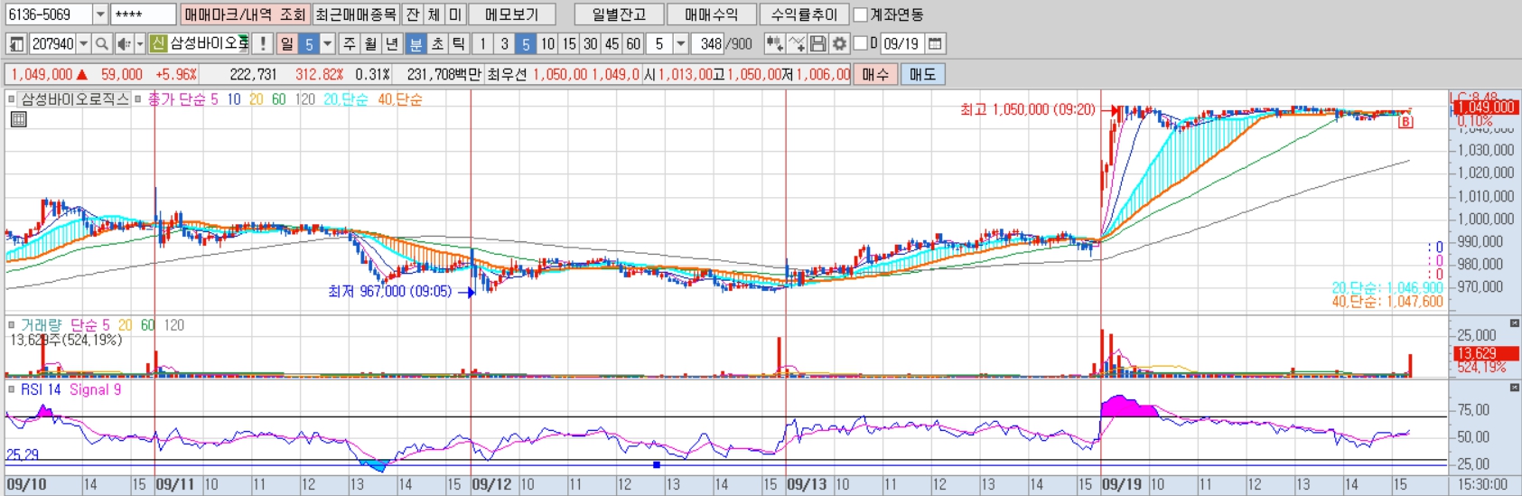Click the blue 매도 sell button
Screen dimensions: 1522x496
[922, 74]
